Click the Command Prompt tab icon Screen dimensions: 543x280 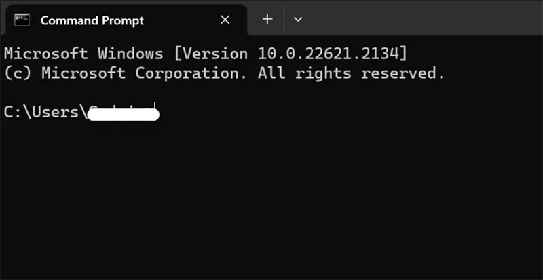click(22, 20)
